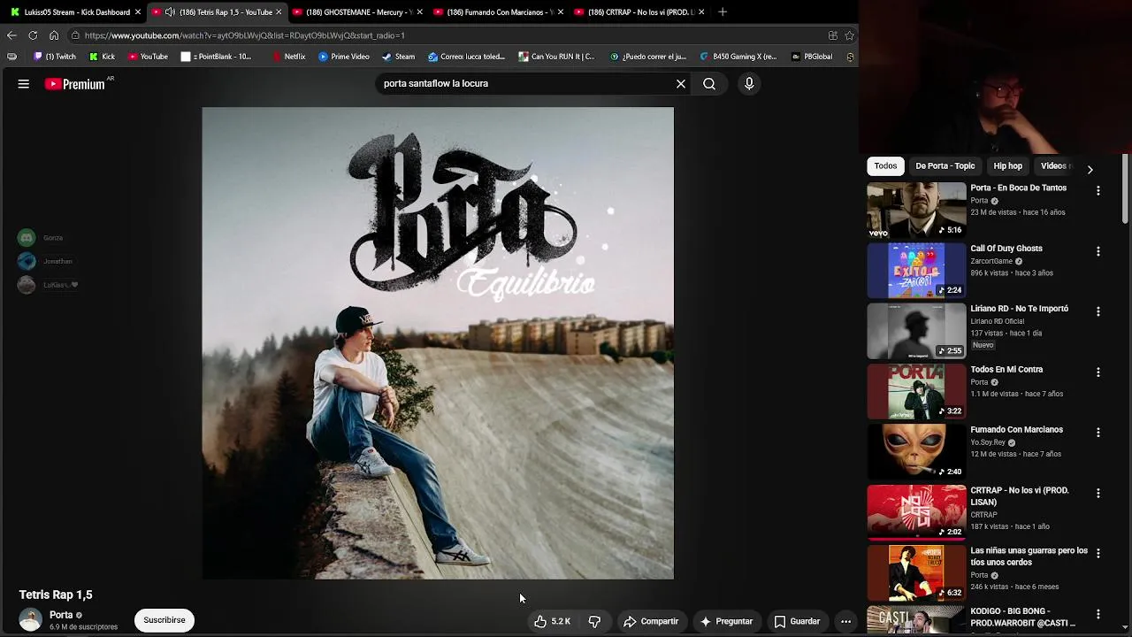Screen dimensions: 1132x637
Task: Show more filter chips with the right chevron
Action: coord(1090,169)
